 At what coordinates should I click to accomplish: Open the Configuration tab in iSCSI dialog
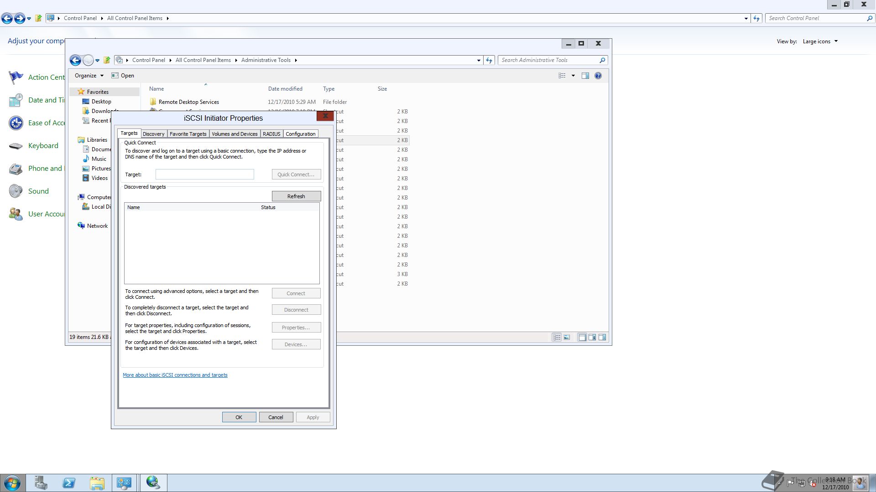[x=300, y=134]
